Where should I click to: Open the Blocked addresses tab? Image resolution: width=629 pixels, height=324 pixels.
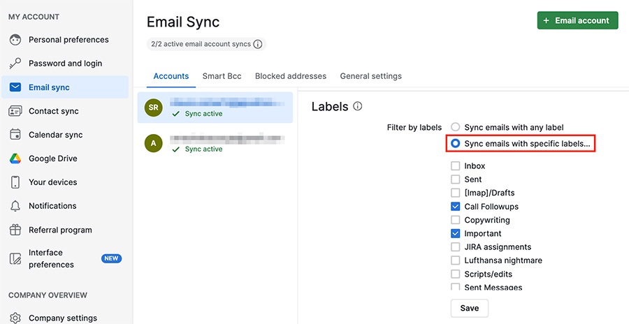pos(291,76)
